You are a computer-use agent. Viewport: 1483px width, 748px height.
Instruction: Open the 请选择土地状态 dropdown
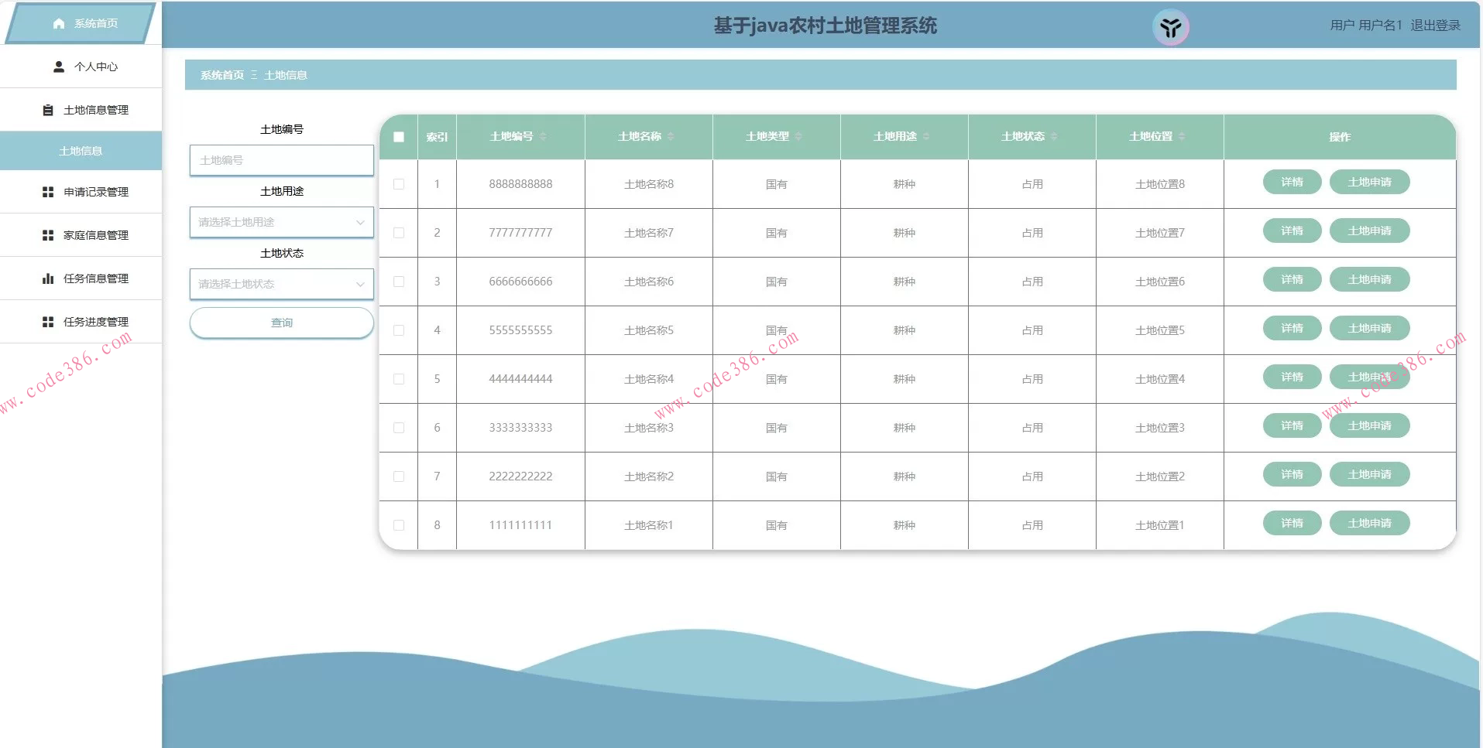(282, 284)
